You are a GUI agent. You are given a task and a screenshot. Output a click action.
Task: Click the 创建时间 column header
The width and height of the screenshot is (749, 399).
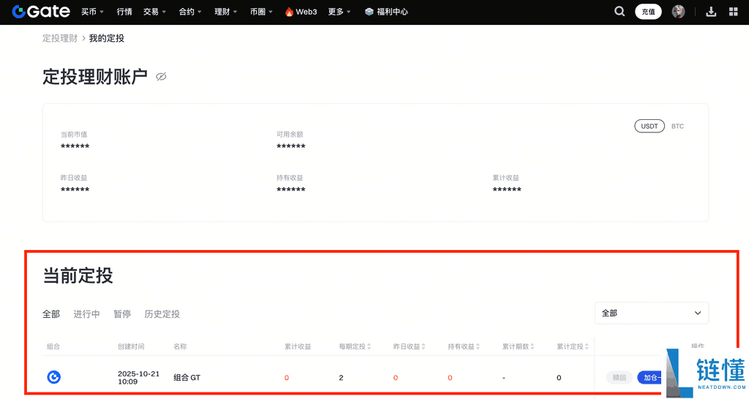click(131, 346)
